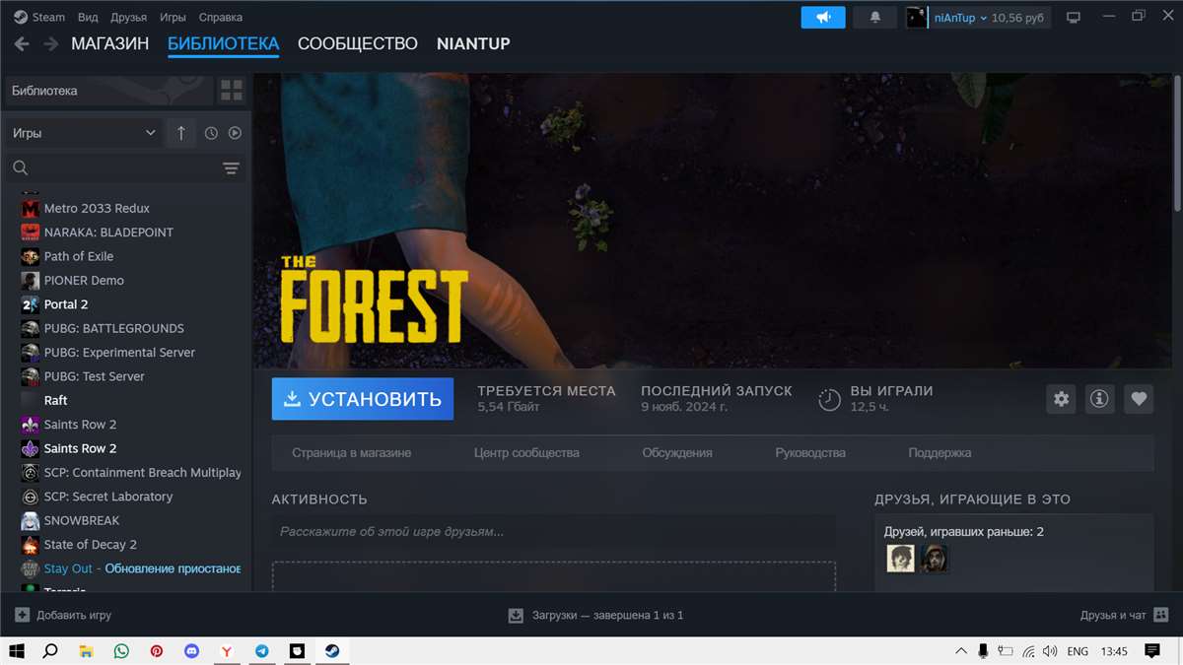Toggle the sort order arrow above the list
This screenshot has width=1183, height=665.
coord(180,132)
